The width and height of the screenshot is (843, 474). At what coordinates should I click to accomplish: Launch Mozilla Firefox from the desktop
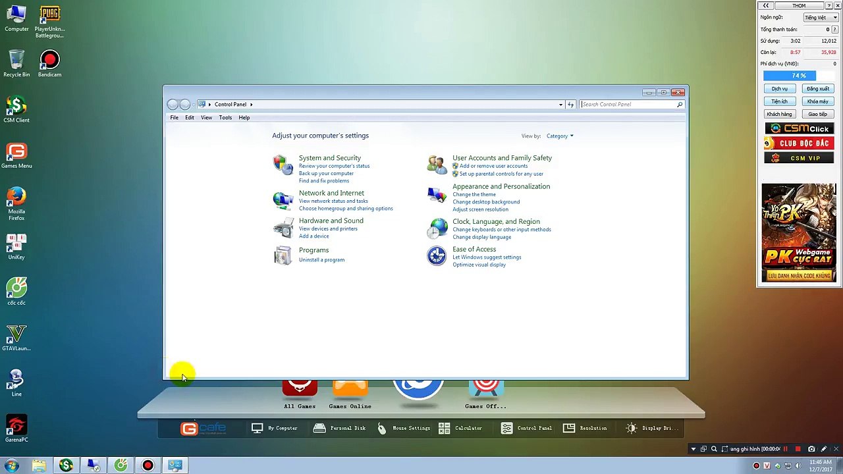coord(16,203)
